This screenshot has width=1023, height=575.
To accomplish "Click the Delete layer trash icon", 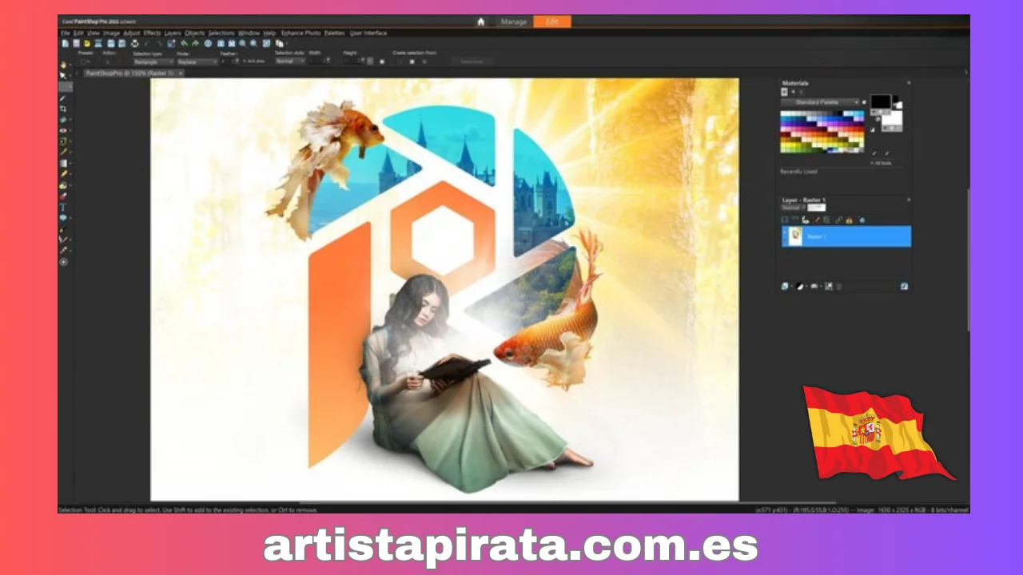I will [x=838, y=286].
